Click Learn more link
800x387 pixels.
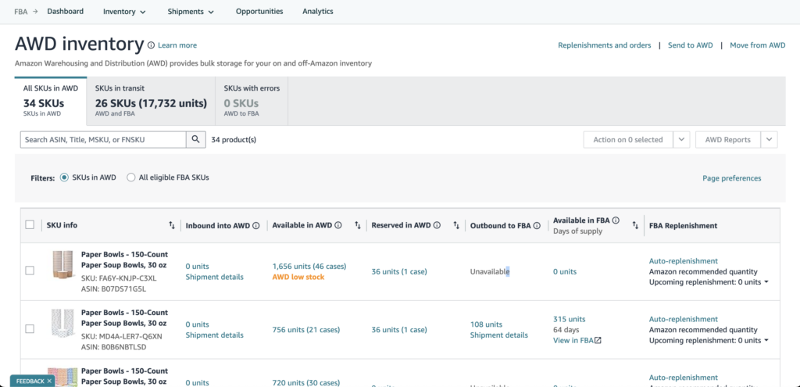pos(177,45)
